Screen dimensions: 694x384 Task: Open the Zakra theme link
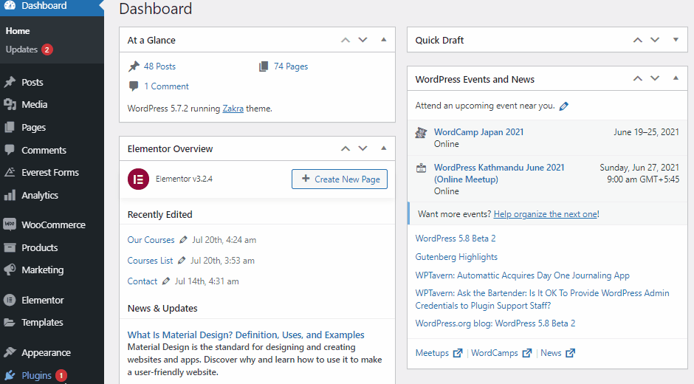(x=233, y=109)
